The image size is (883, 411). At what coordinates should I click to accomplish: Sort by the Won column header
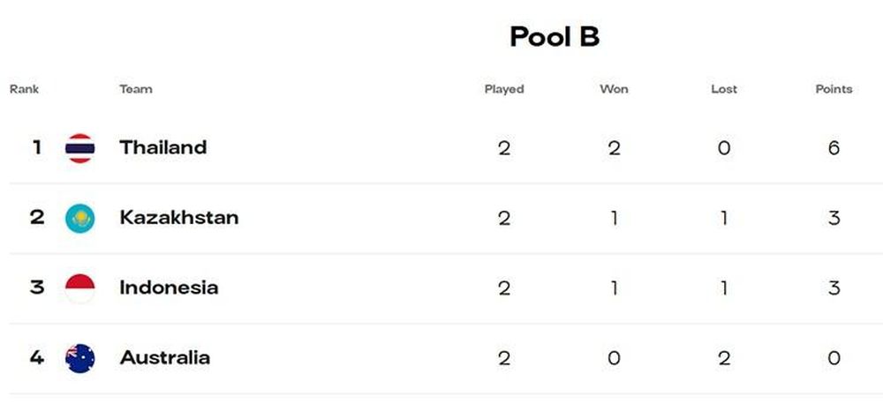pos(614,89)
